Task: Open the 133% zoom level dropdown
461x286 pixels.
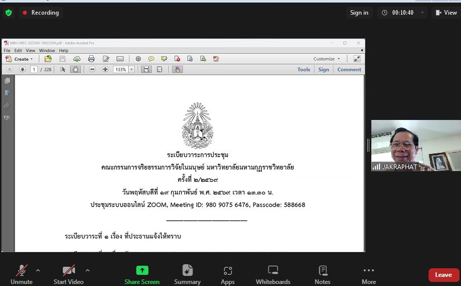Action: [x=132, y=69]
